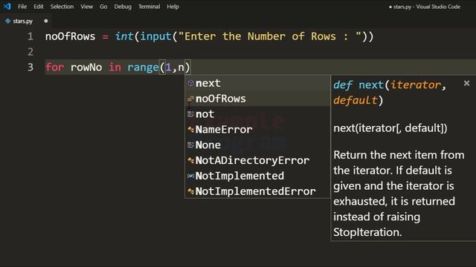Click the keyword icon beside 'not'
Viewport: 476px width, 267px height.
pyautogui.click(x=190, y=114)
